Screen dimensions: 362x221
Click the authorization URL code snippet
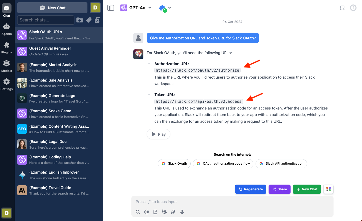point(197,70)
